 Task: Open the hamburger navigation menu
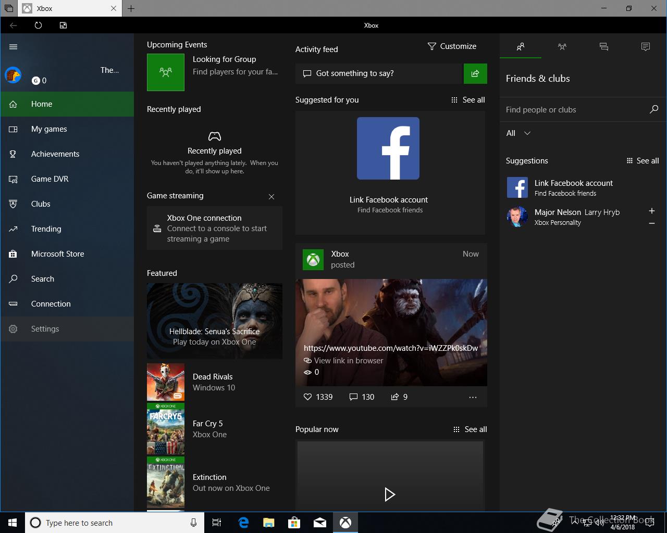pos(14,47)
